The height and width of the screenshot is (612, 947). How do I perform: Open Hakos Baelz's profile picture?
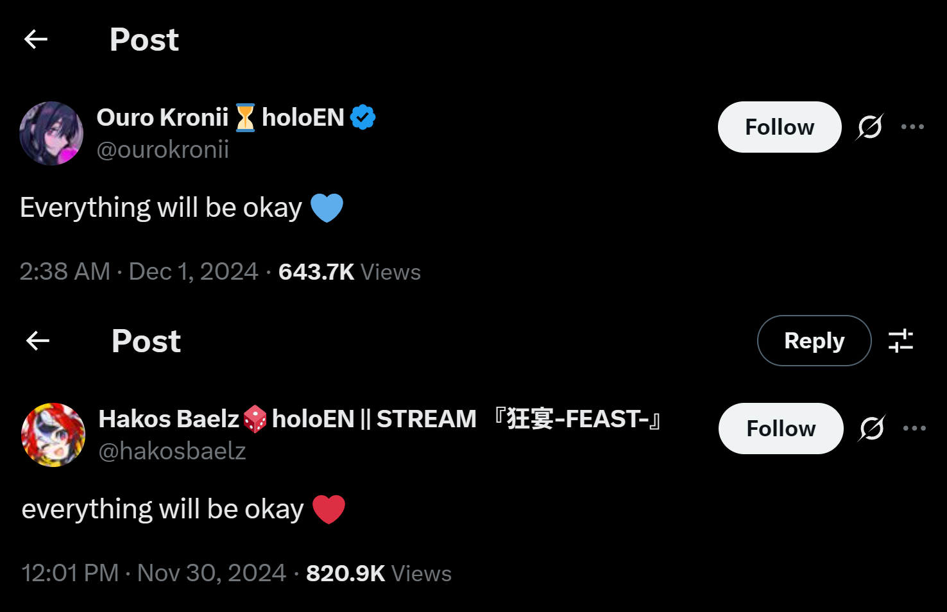pos(53,435)
